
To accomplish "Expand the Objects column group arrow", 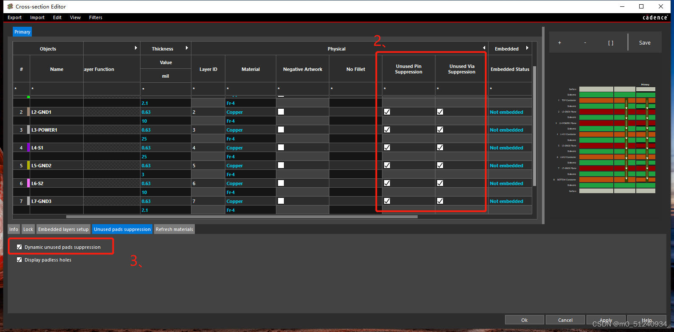I will click(x=136, y=48).
